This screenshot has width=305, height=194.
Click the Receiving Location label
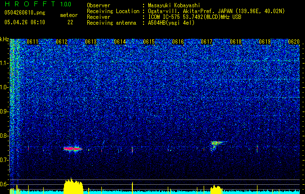113,11
